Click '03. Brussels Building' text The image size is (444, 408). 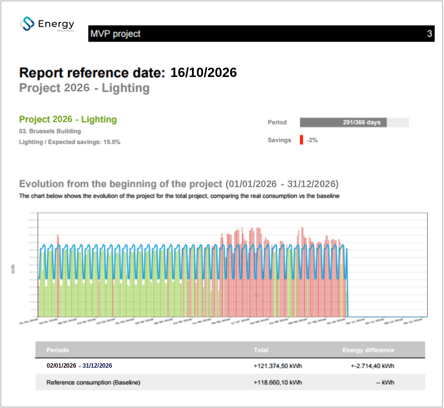pyautogui.click(x=50, y=131)
